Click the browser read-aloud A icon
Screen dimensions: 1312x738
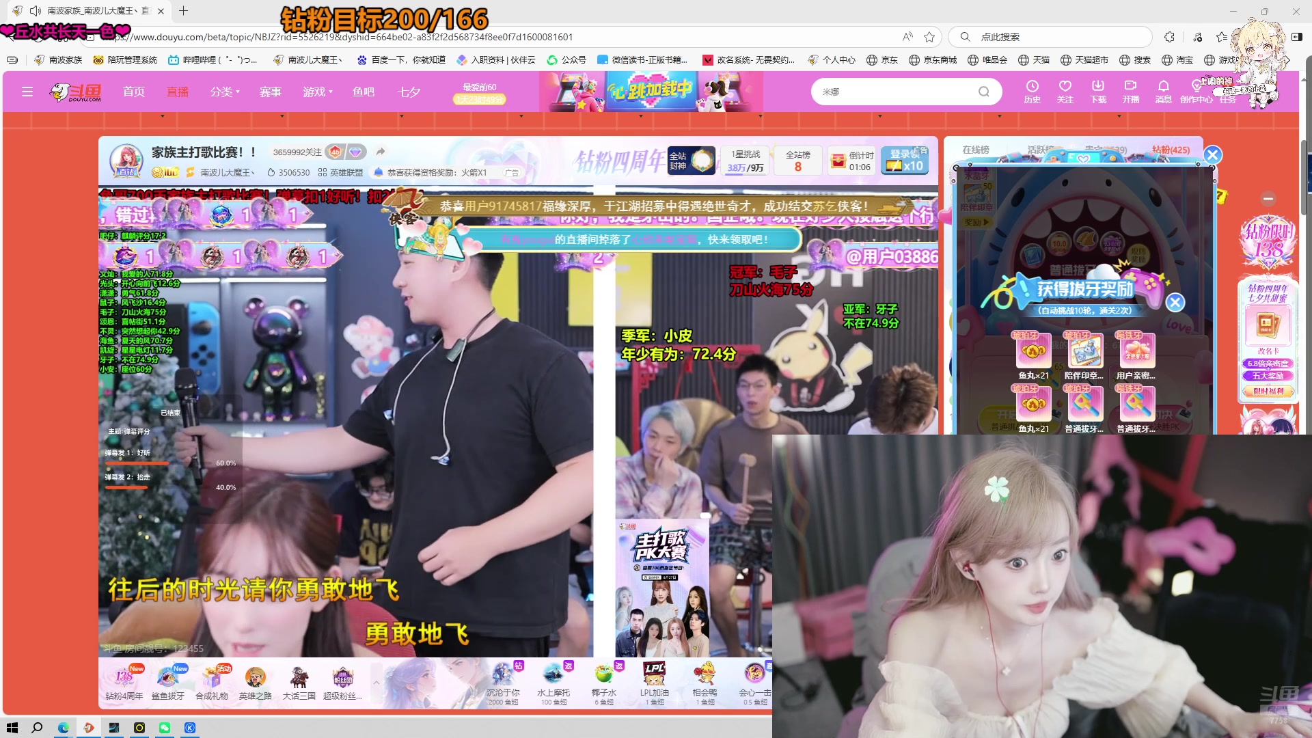click(907, 37)
